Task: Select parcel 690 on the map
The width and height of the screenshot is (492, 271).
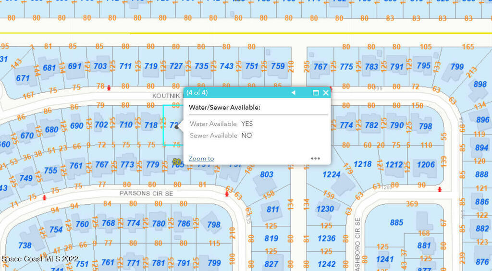Action: 76,126
